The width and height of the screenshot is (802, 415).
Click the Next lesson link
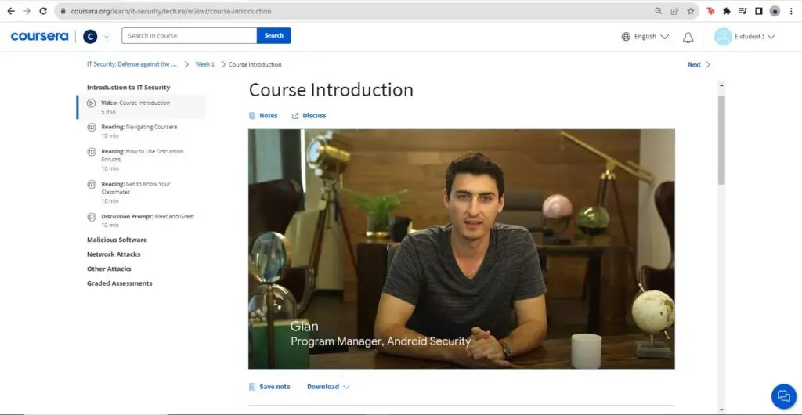[694, 64]
